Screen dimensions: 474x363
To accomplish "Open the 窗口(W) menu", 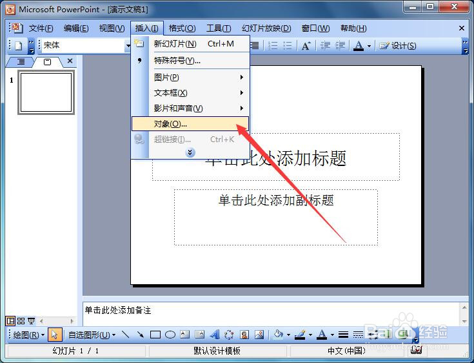I will coord(315,28).
